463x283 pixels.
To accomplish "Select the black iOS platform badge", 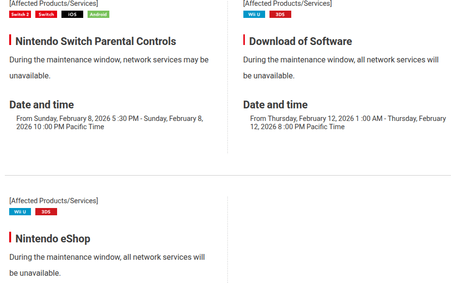I will pos(72,15).
